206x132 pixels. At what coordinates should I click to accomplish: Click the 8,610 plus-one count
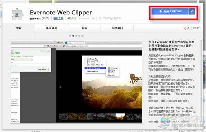[196, 28]
